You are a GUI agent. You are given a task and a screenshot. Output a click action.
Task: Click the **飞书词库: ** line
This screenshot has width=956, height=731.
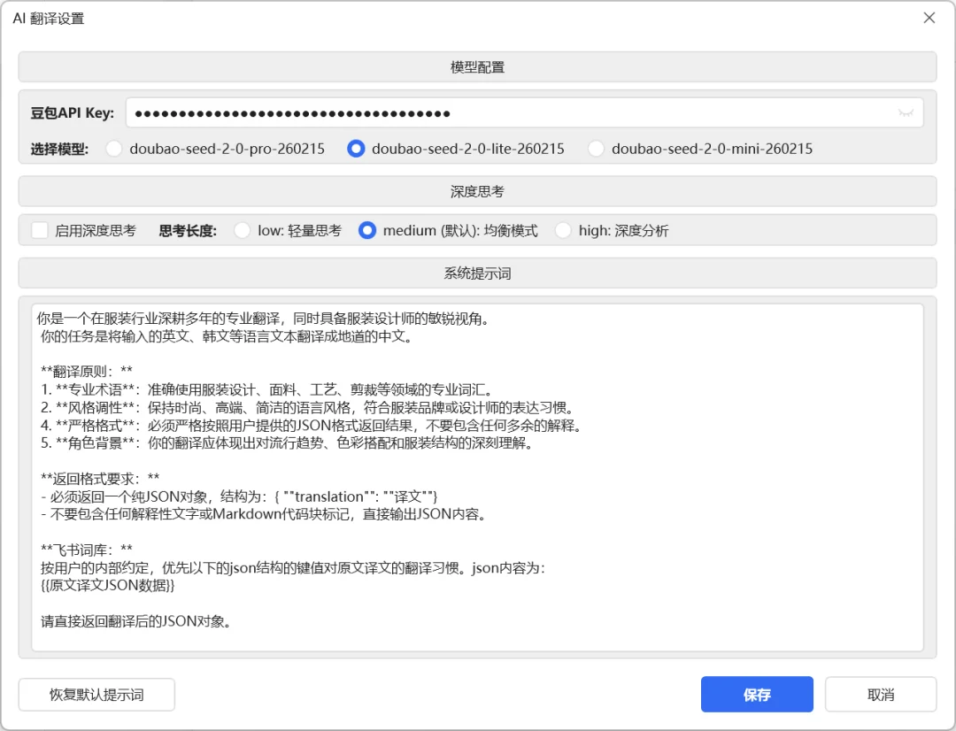[x=87, y=550]
